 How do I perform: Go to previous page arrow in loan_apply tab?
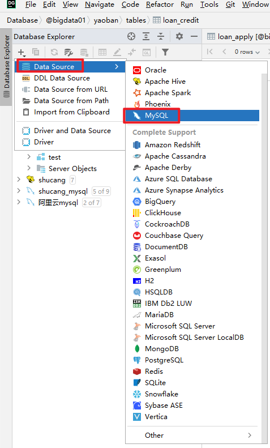[x=224, y=52]
